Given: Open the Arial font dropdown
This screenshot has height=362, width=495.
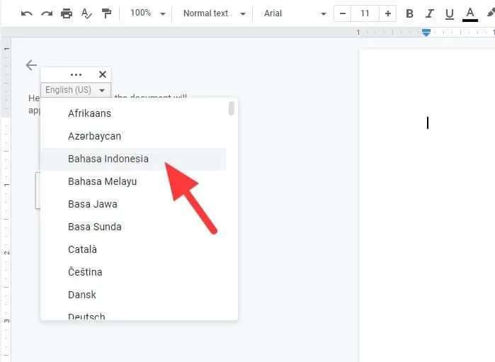Looking at the screenshot, I should tap(295, 13).
